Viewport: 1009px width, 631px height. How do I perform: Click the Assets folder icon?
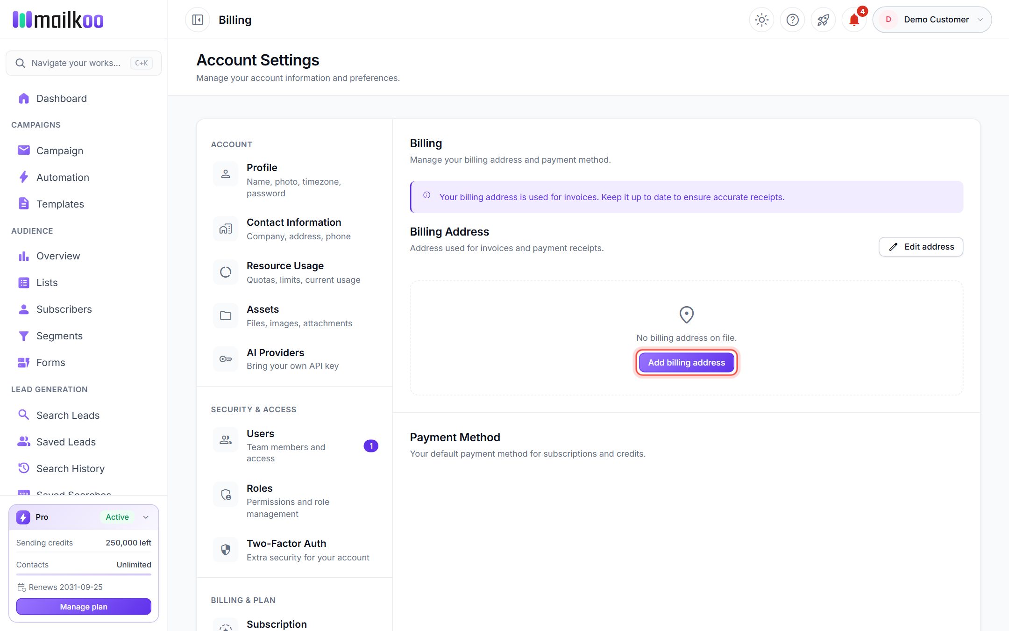point(226,315)
